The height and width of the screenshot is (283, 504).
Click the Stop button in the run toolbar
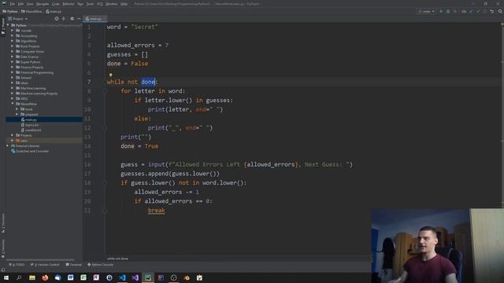[455, 11]
